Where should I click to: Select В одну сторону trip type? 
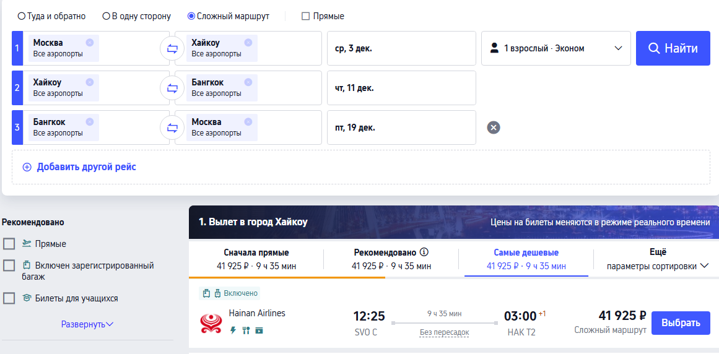[107, 16]
